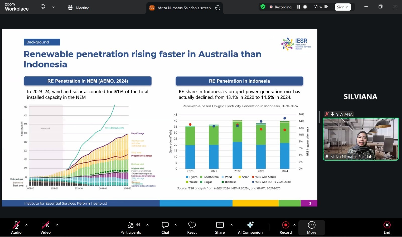Image resolution: width=402 pixels, height=237 pixels.
Task: Click the Sign in button
Action: click(342, 7)
